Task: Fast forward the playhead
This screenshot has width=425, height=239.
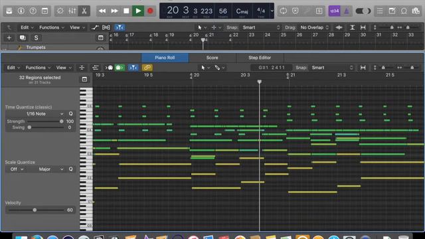Action: (114, 11)
